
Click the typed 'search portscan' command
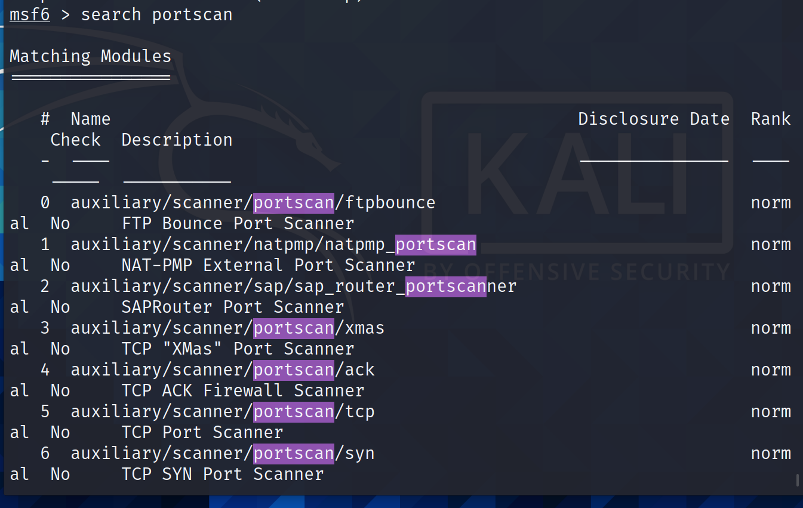click(156, 14)
